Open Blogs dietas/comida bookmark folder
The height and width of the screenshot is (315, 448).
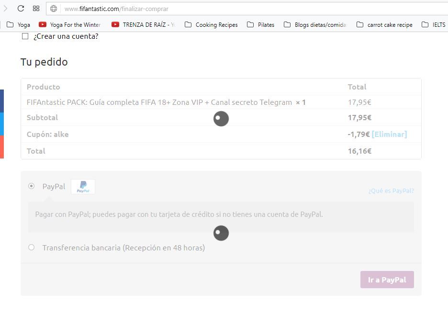point(315,24)
